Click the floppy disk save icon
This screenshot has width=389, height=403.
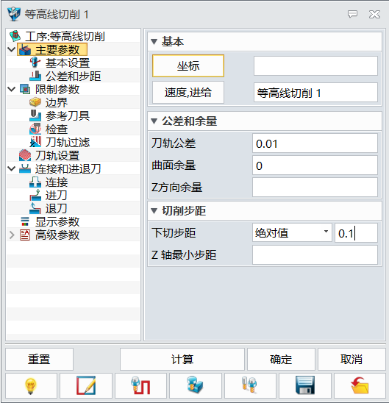(x=305, y=385)
